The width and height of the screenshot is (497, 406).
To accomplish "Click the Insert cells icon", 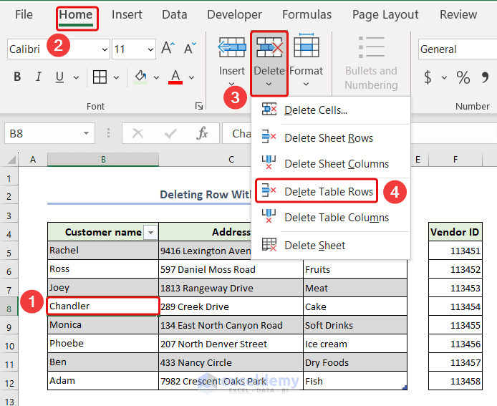I will [x=232, y=47].
